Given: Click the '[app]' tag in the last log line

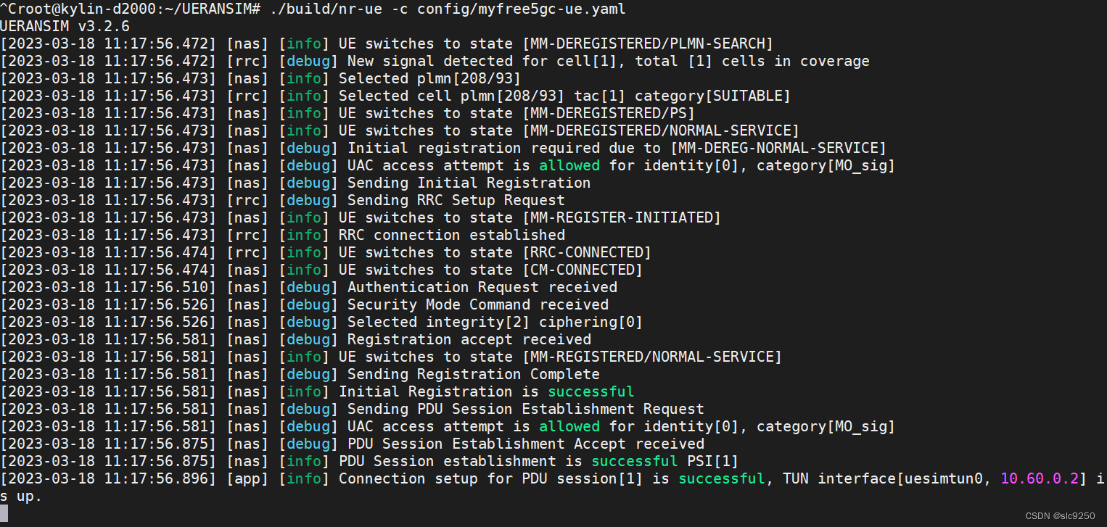Looking at the screenshot, I should (247, 478).
